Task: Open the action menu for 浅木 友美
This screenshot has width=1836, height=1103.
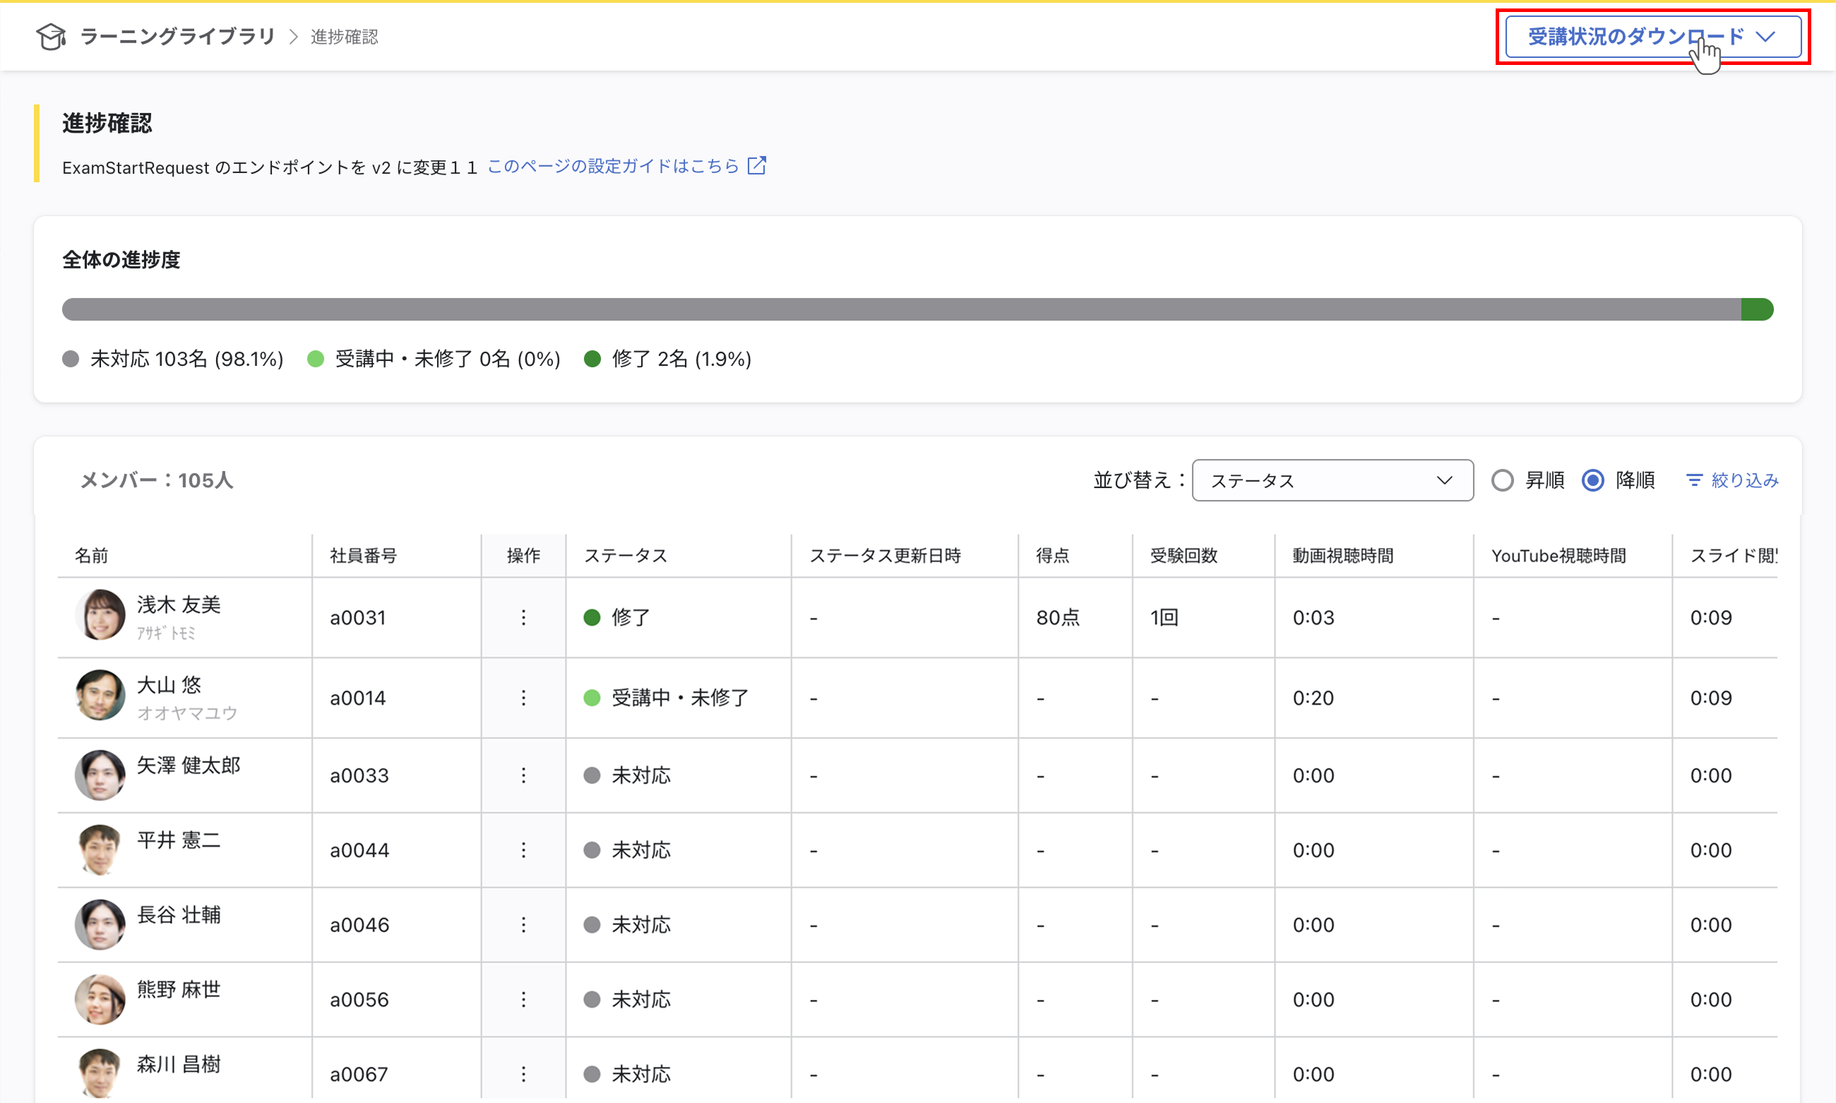Action: tap(523, 617)
